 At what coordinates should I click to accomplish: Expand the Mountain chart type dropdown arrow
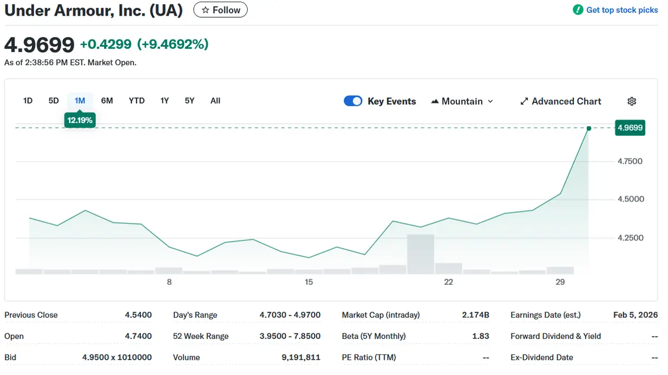[490, 101]
